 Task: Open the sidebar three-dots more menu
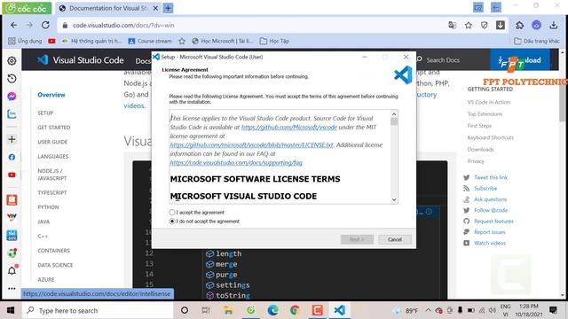tap(12, 289)
